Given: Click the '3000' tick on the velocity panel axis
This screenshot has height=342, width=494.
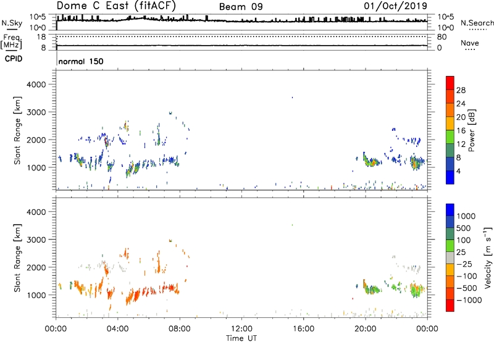Looking at the screenshot, I should 36,240.
